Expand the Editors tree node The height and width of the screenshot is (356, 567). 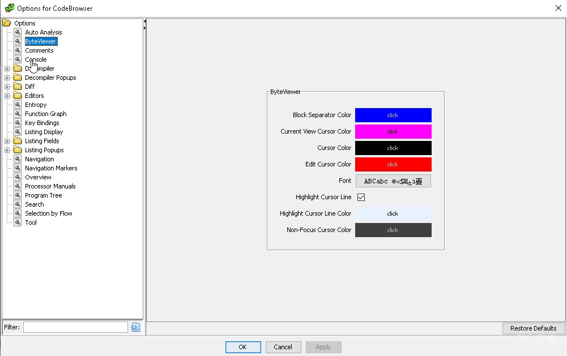pos(7,96)
